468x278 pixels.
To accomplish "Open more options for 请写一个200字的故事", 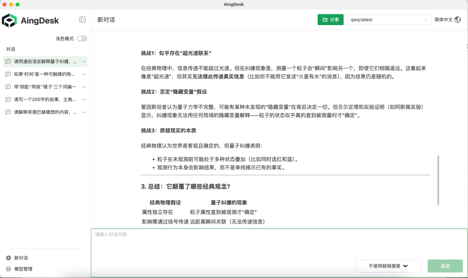I will pyautogui.click(x=84, y=99).
